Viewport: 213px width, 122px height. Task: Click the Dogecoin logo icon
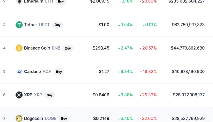[19, 119]
